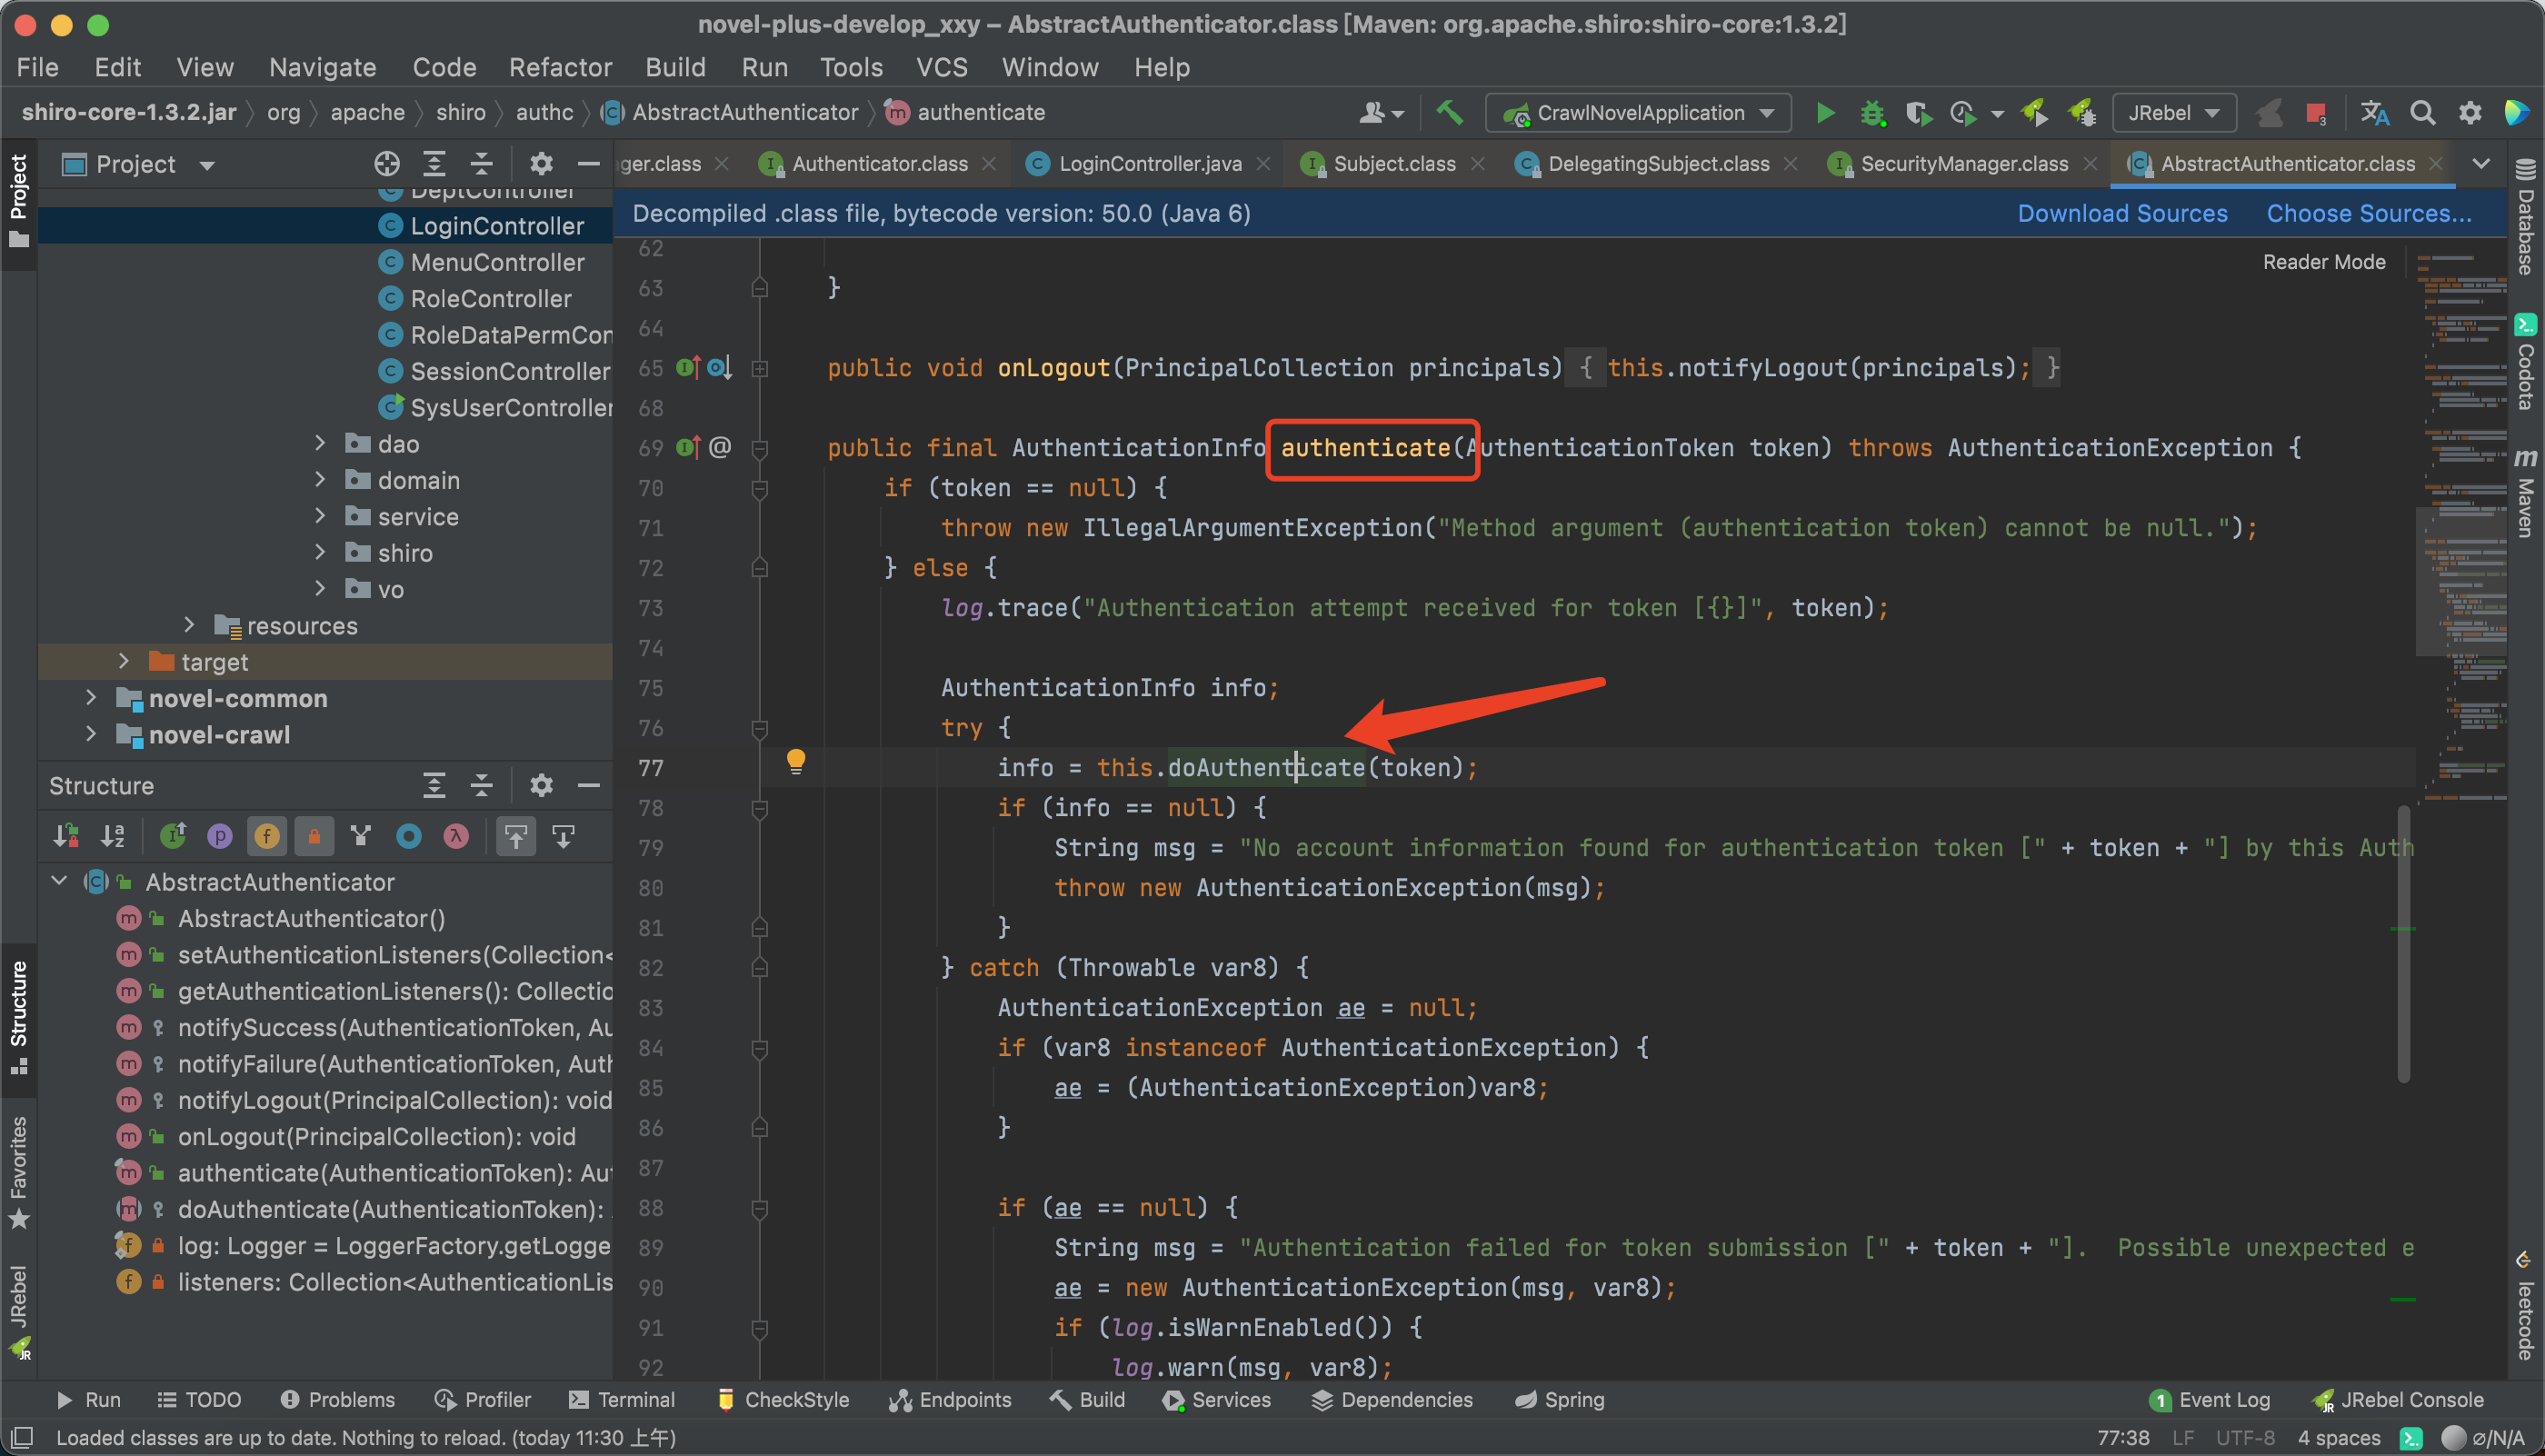Expand the novel-common module

pyautogui.click(x=91, y=698)
